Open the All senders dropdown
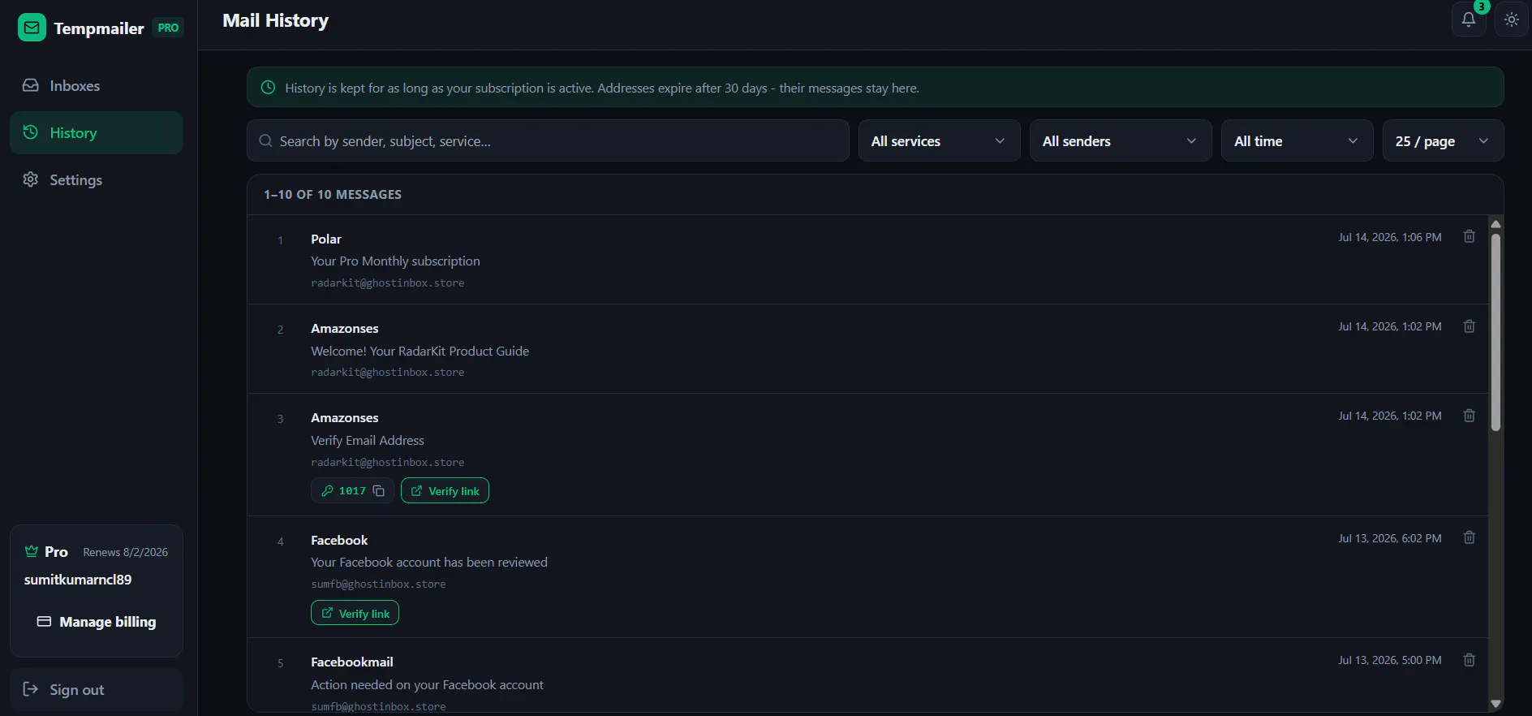Screen dimensions: 1532x716 point(1120,141)
